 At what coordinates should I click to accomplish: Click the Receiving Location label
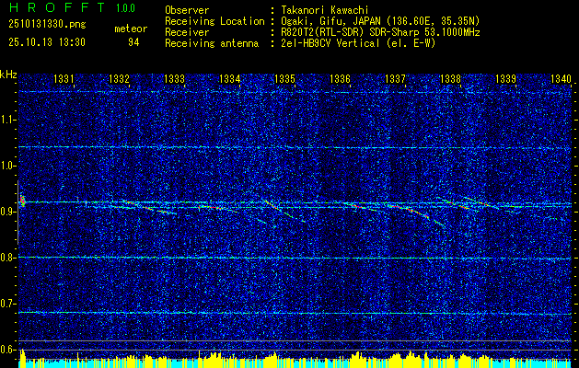[214, 21]
